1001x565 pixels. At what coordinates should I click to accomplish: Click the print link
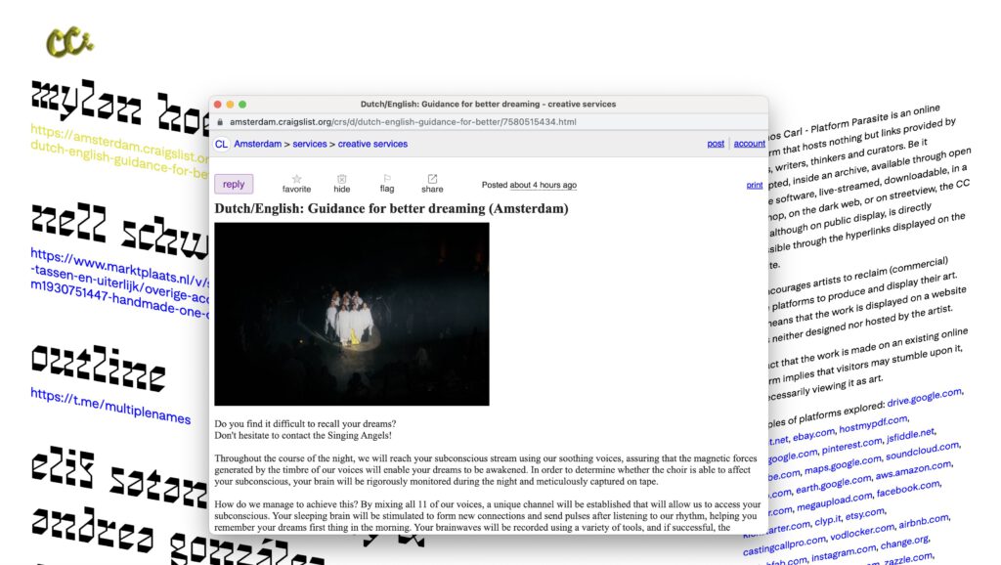755,185
